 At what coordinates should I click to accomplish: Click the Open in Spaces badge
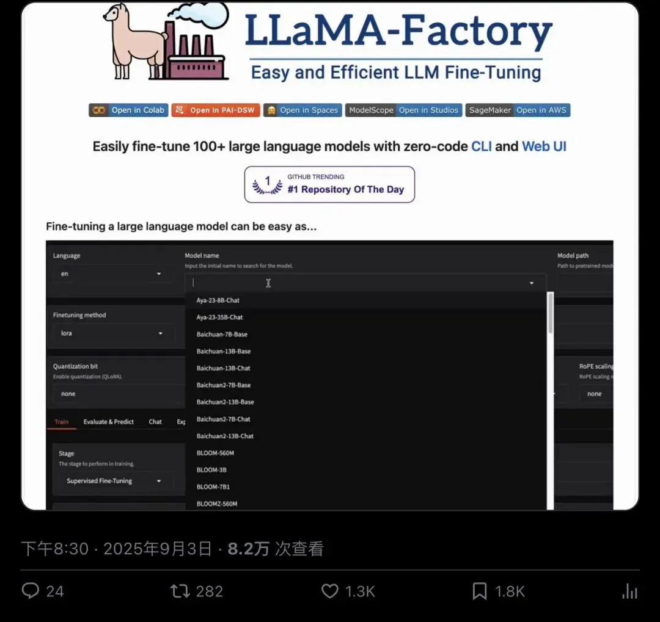(302, 110)
